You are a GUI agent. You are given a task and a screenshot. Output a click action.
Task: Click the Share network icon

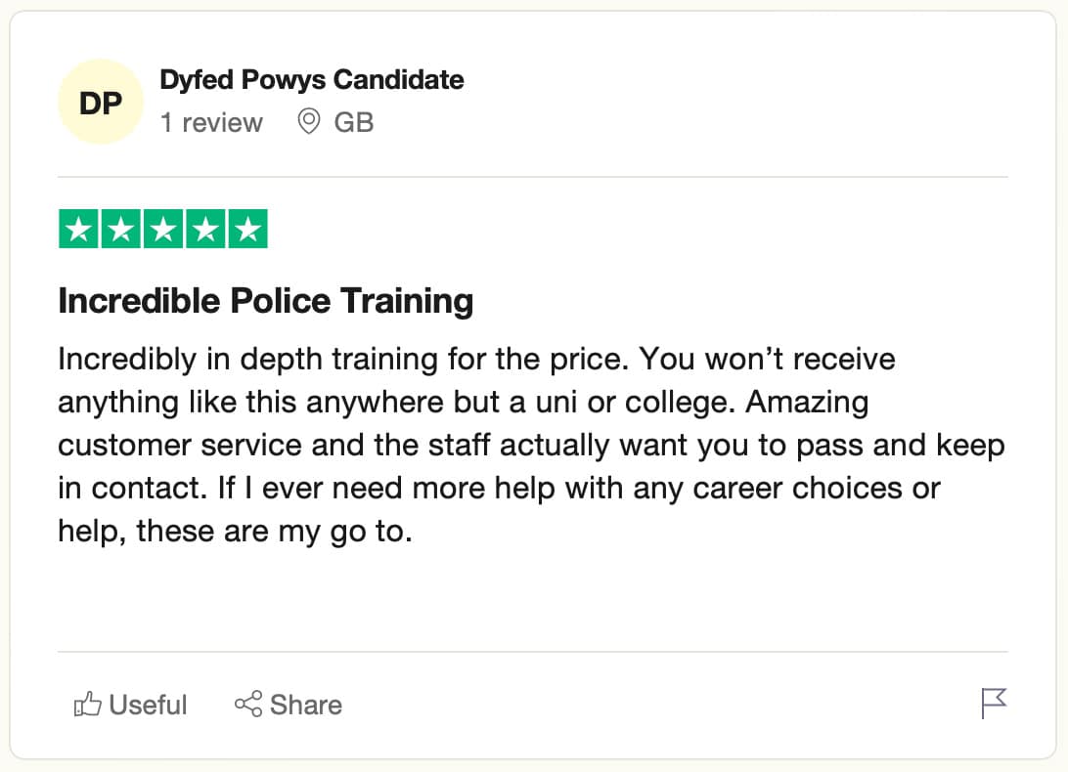tap(248, 705)
